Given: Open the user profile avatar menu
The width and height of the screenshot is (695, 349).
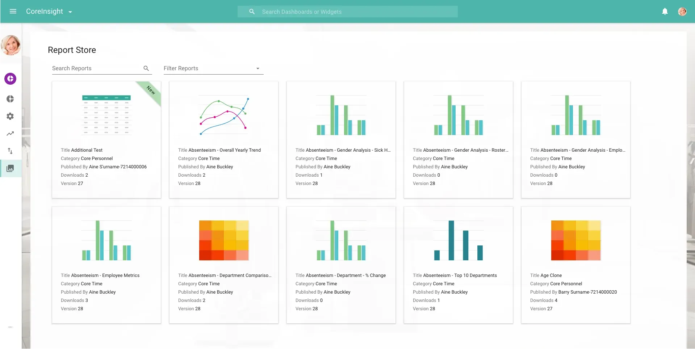Looking at the screenshot, I should [682, 11].
